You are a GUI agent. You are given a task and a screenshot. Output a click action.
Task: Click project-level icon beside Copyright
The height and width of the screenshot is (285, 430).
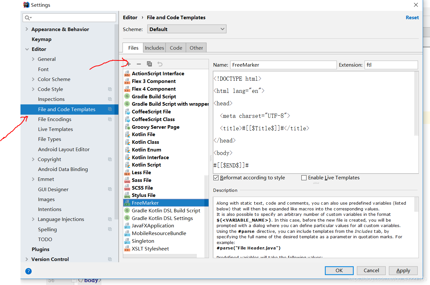click(110, 159)
